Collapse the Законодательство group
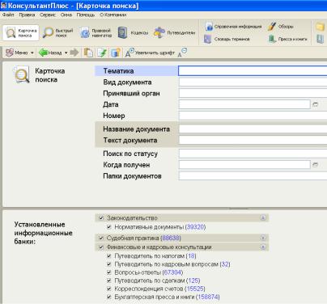This screenshot has width=327, height=304. click(263, 217)
